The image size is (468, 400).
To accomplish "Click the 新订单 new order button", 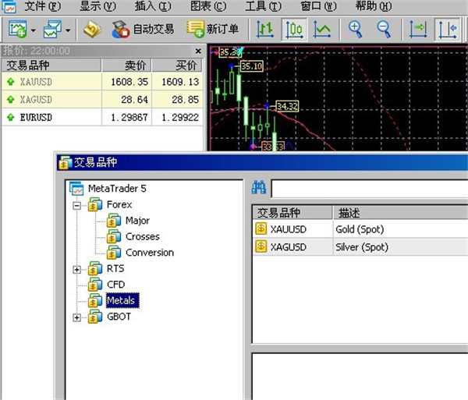I will pyautogui.click(x=214, y=30).
